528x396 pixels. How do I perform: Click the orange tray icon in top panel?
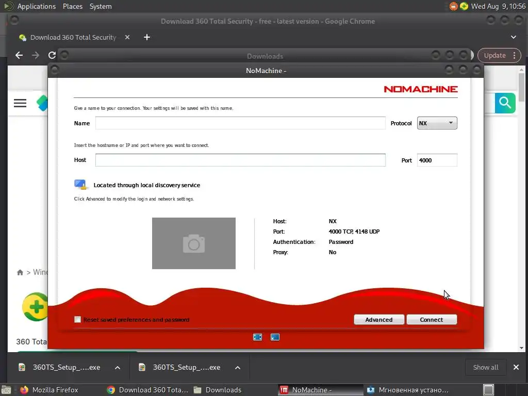[454, 6]
